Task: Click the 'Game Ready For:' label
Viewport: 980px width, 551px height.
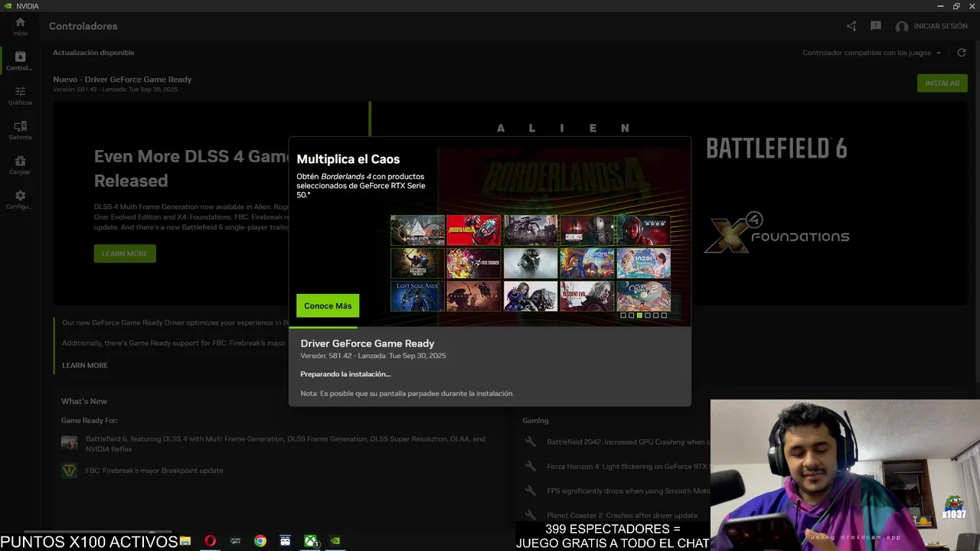Action: coord(90,420)
